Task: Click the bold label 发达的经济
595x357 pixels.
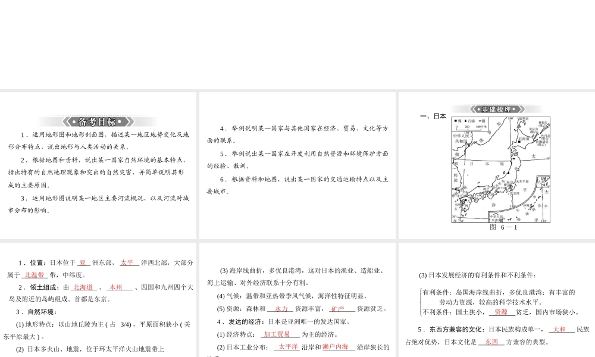Action: click(246, 322)
